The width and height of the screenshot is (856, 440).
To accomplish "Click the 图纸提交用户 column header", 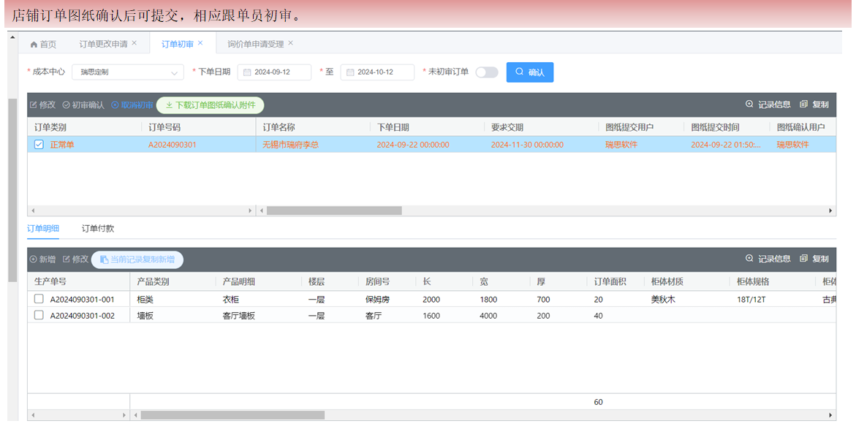I will (x=629, y=127).
